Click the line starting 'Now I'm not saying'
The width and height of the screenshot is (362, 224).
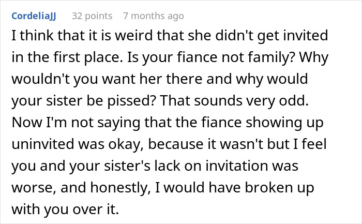[168, 123]
